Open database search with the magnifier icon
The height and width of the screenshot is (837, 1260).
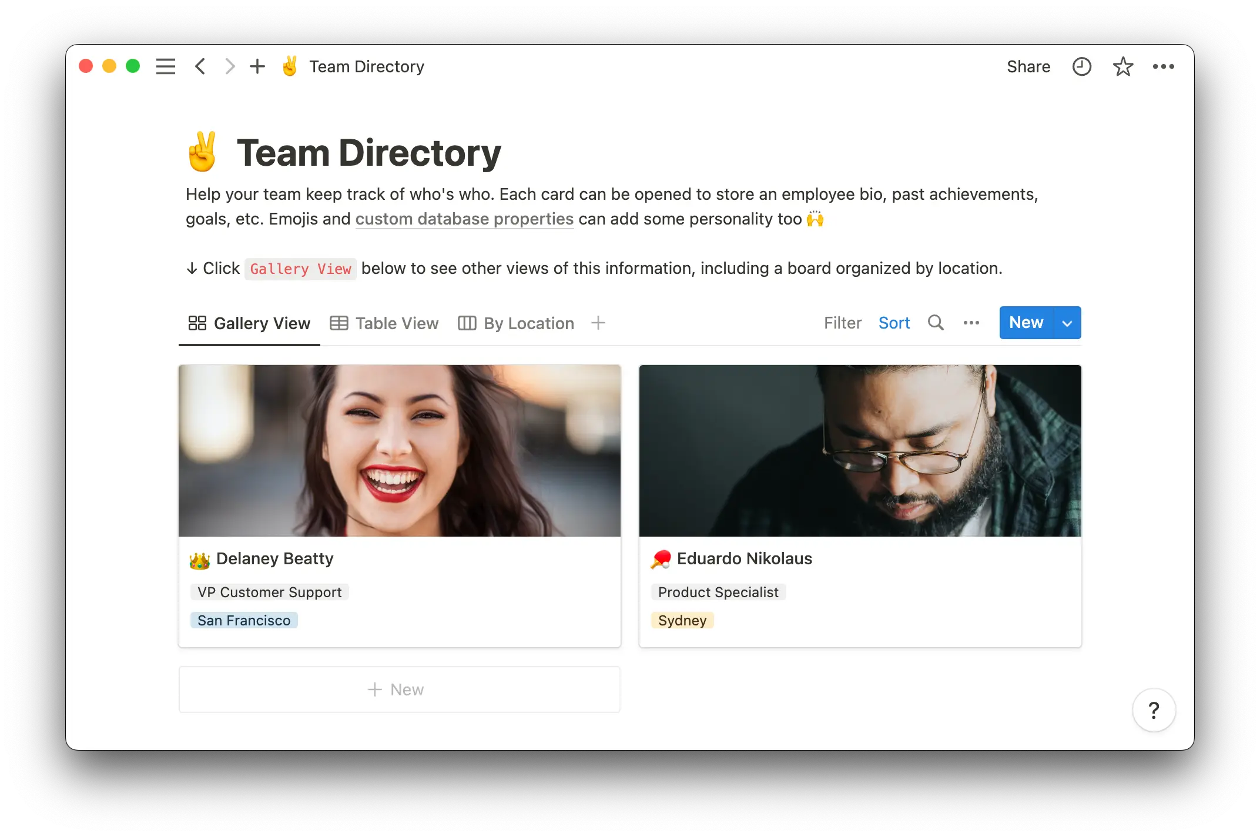[936, 323]
